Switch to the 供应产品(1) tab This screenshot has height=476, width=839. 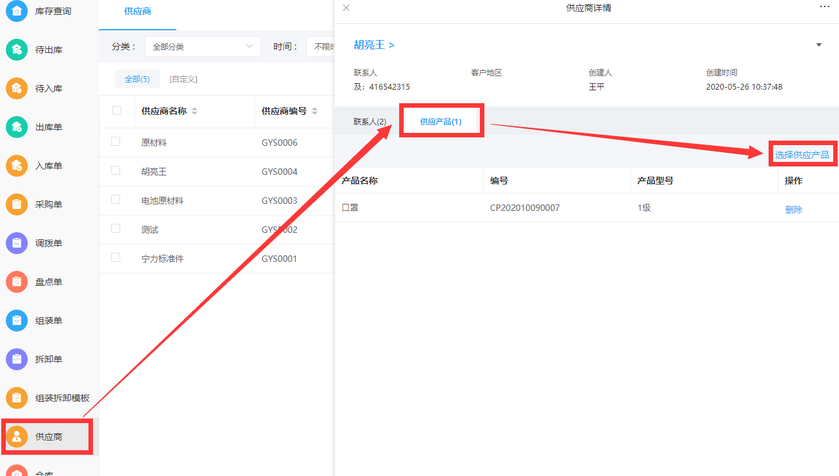pos(440,121)
